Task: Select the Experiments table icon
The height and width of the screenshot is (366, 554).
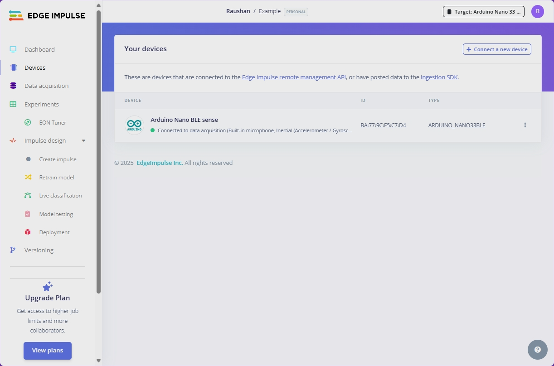Action: [13, 104]
